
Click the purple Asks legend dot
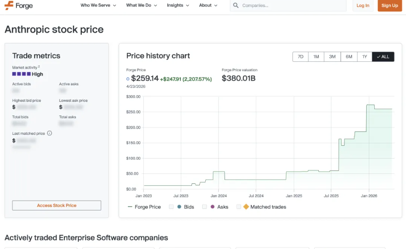(x=213, y=207)
